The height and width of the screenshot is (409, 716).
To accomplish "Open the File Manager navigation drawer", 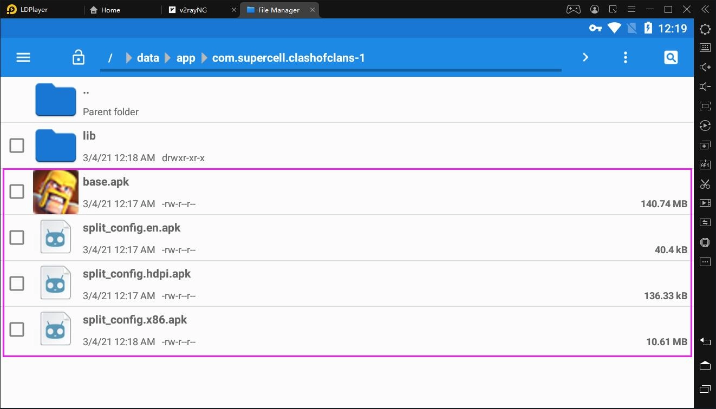I will [23, 57].
